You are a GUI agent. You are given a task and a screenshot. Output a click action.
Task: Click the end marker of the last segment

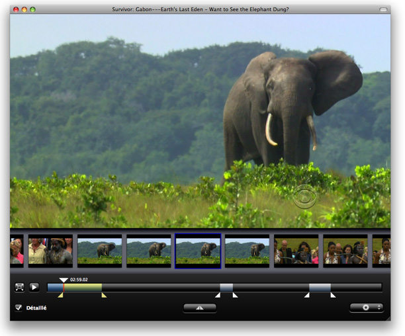pyautogui.click(x=333, y=295)
